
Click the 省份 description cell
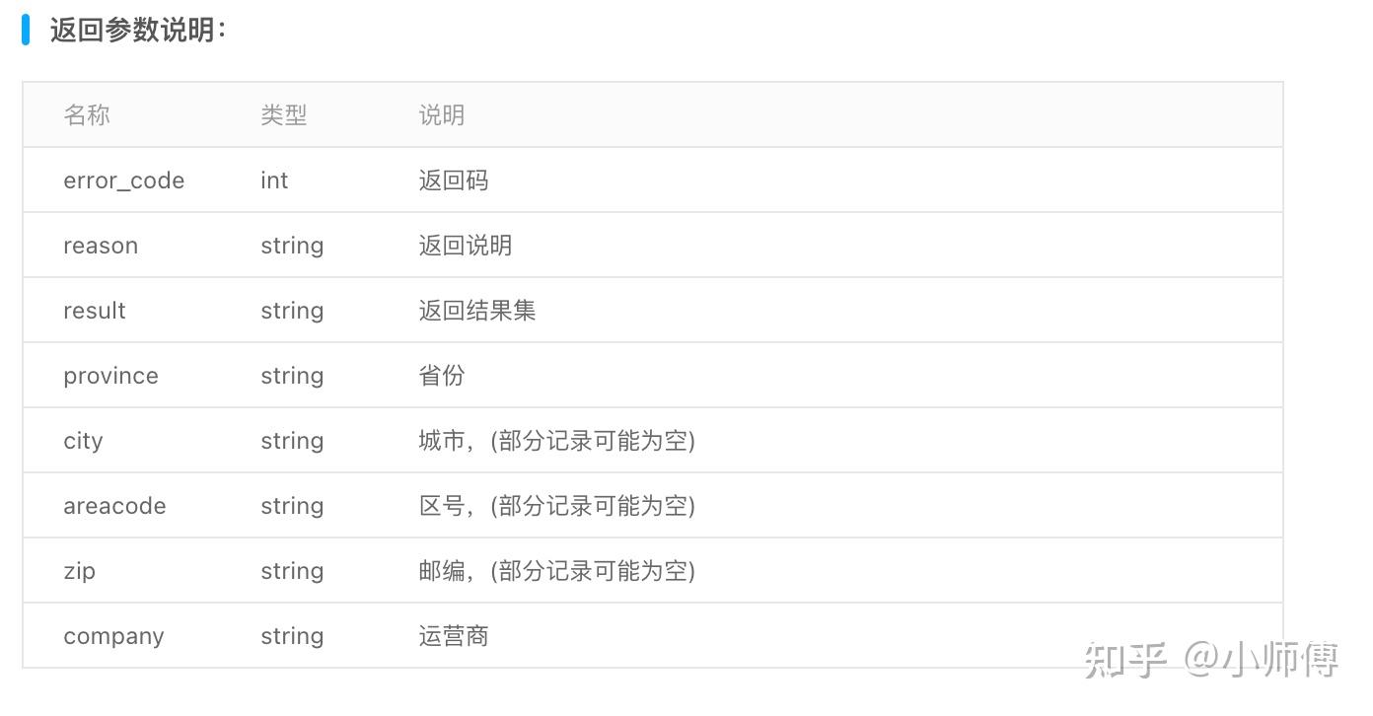[441, 376]
